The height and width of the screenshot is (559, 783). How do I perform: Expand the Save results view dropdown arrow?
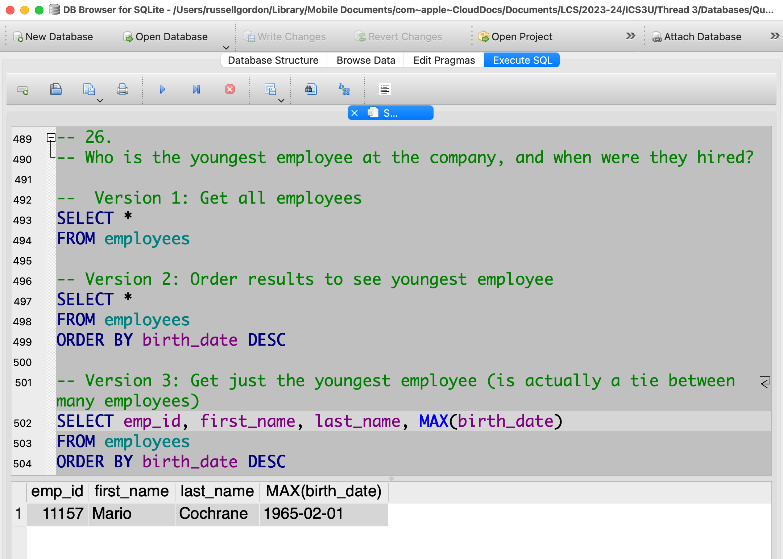pyautogui.click(x=281, y=101)
